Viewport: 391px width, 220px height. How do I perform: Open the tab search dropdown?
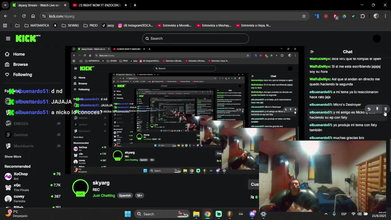click(x=5, y=5)
